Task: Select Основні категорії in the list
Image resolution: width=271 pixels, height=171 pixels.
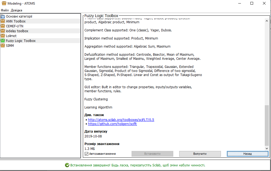Action: [40, 17]
